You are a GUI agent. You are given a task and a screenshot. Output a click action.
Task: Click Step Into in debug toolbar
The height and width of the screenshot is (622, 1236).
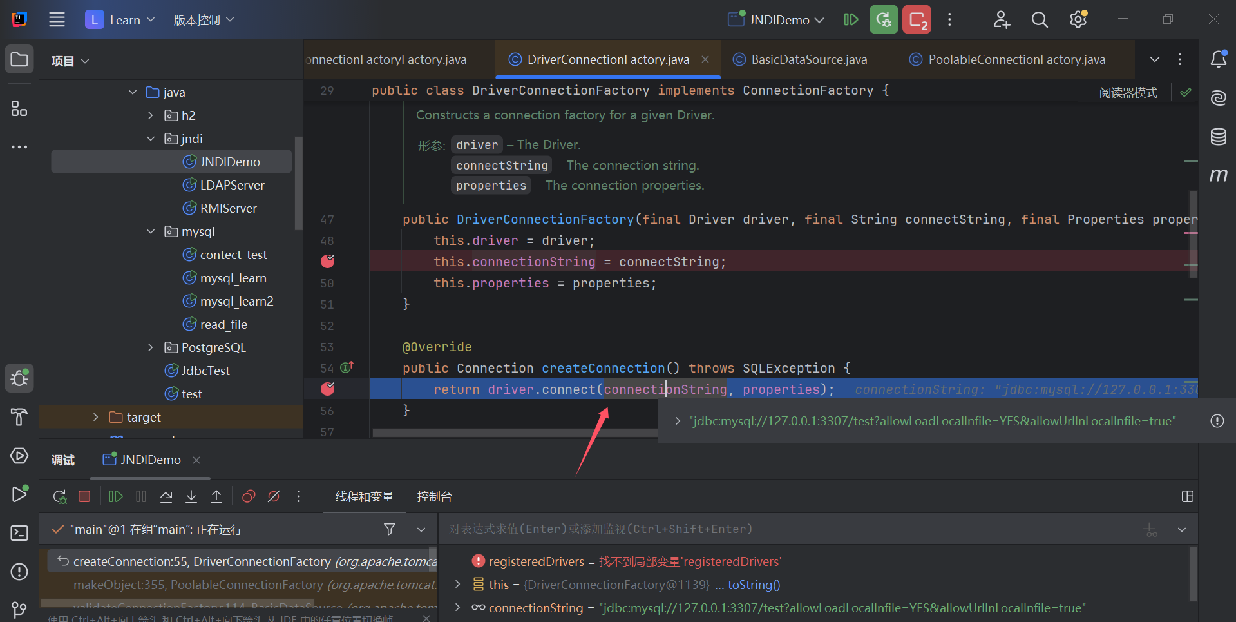[x=191, y=496]
